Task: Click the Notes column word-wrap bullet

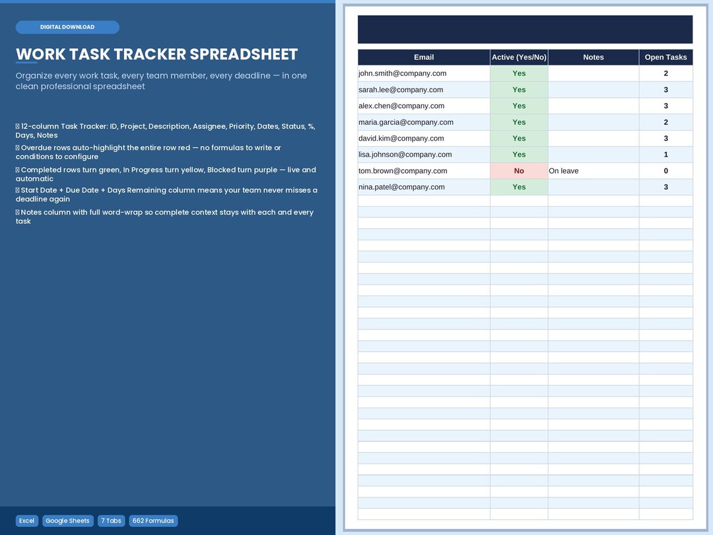Action: (x=164, y=217)
